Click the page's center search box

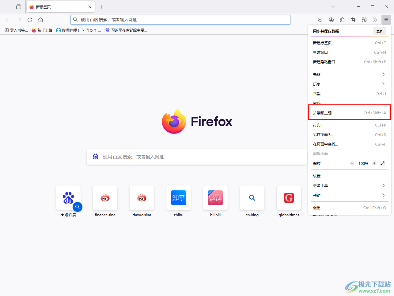197,157
